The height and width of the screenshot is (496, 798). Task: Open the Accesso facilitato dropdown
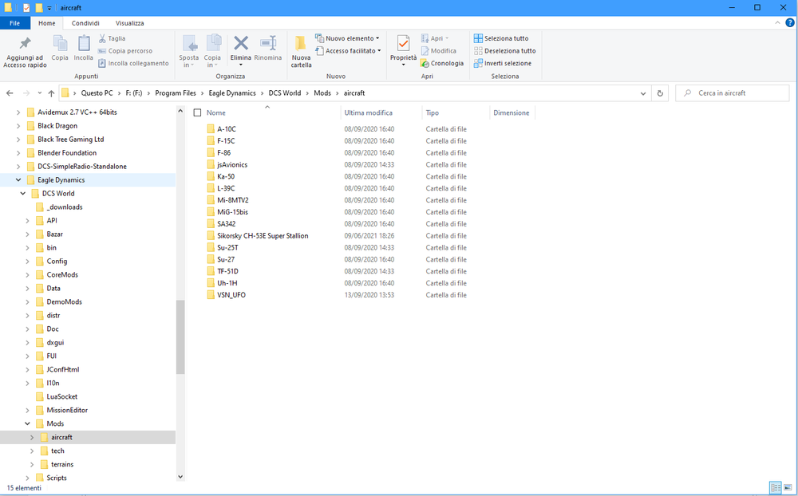coord(349,51)
